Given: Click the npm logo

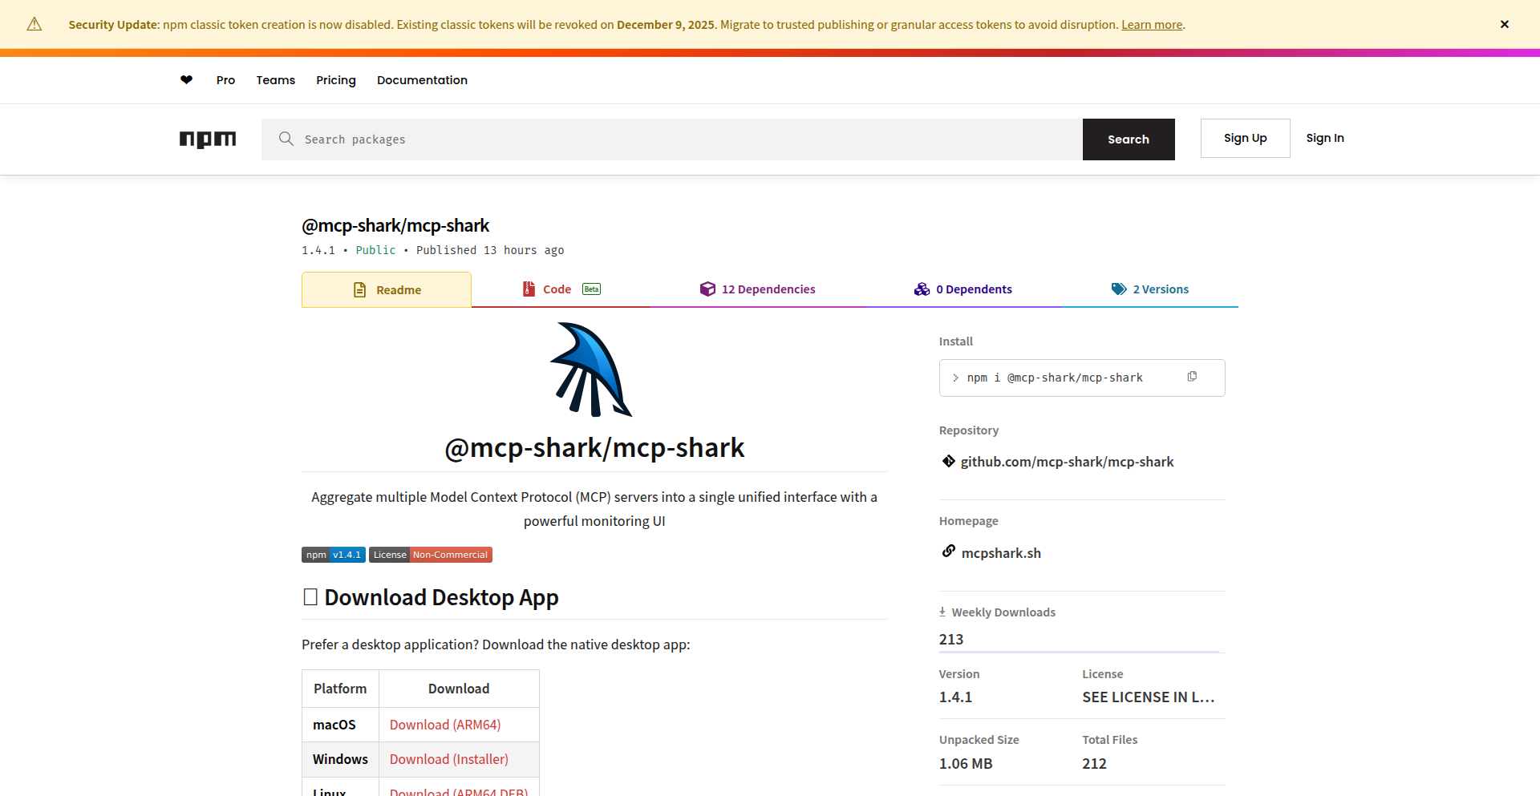Looking at the screenshot, I should [x=208, y=139].
